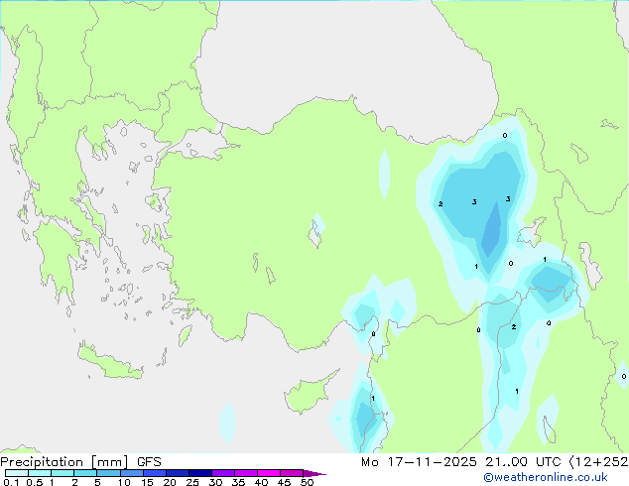Click the 0.1–0.5 mm legend color swatch
Viewport: 629px width, 486px height.
point(17,473)
